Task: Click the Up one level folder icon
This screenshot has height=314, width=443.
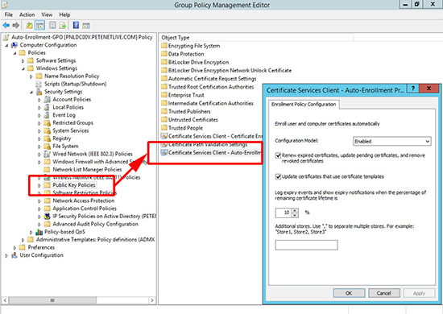Action: 29,26
